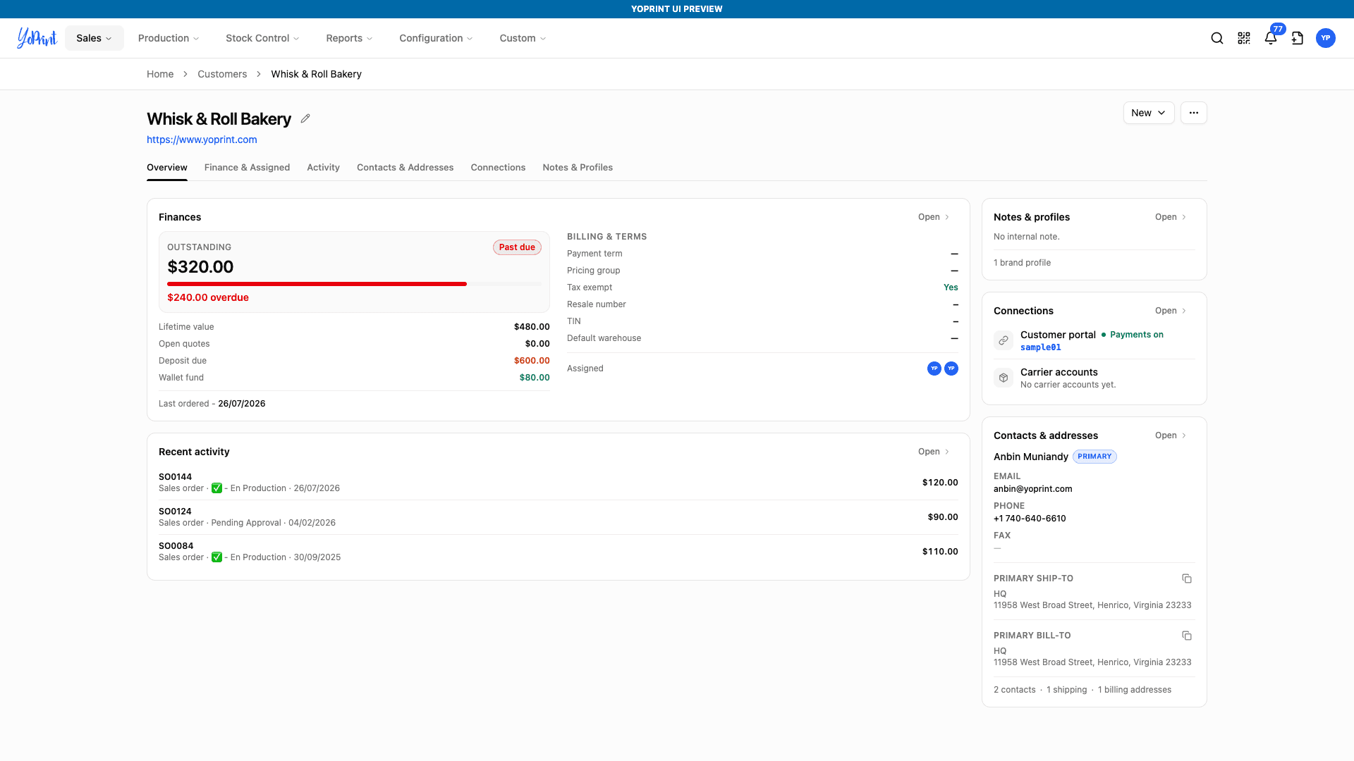The height and width of the screenshot is (761, 1354).
Task: Click the Last ordered date 26/07/2026
Action: [x=242, y=404]
